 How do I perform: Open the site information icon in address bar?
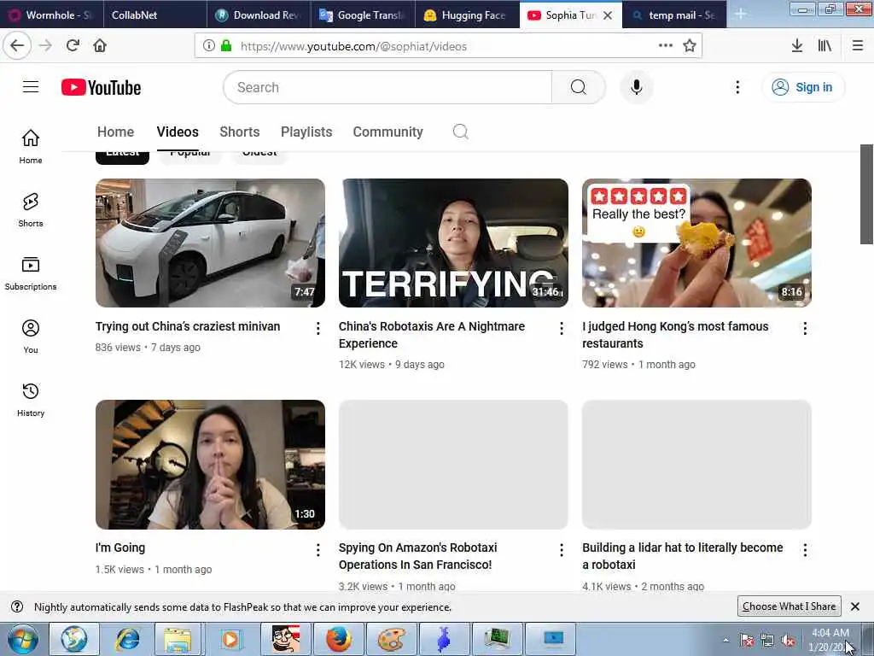click(208, 46)
